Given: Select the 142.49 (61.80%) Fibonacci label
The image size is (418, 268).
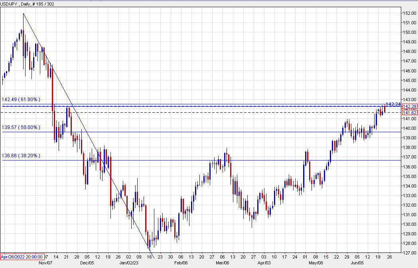Looking at the screenshot, I should pyautogui.click(x=21, y=100).
